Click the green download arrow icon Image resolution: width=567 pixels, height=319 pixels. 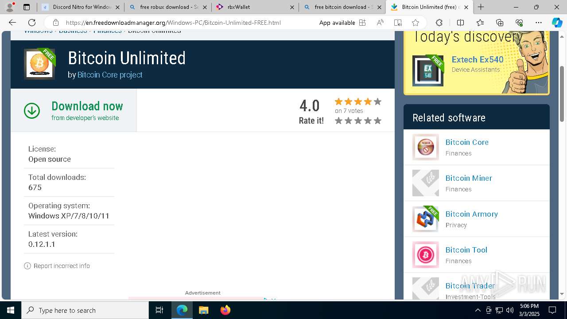(x=32, y=111)
